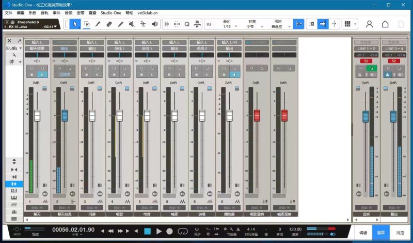Click automation mode button on channel 1
The width and height of the screenshot is (413, 243).
[37, 208]
